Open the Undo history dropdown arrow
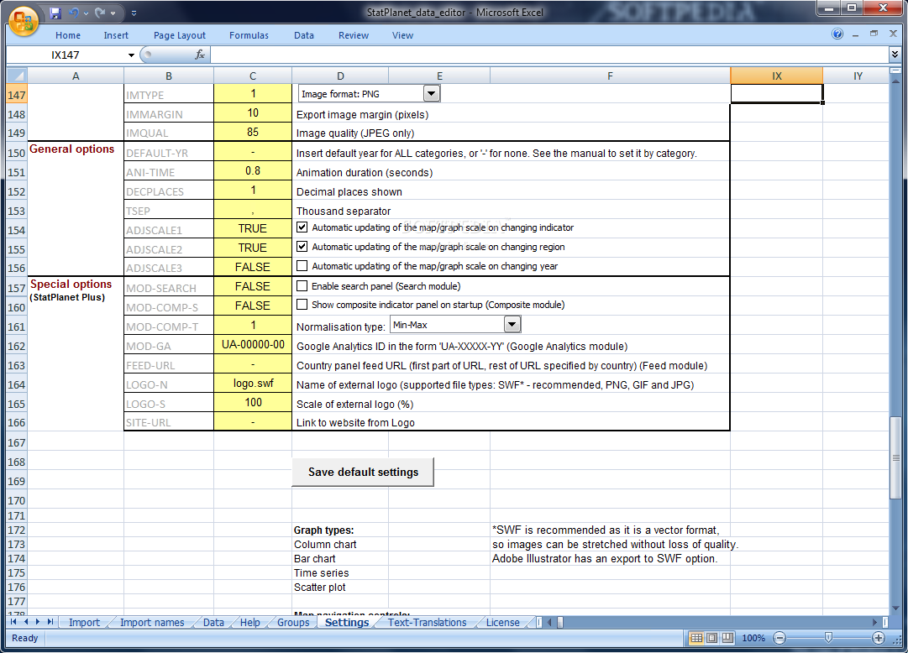The height and width of the screenshot is (653, 908). coord(86,13)
